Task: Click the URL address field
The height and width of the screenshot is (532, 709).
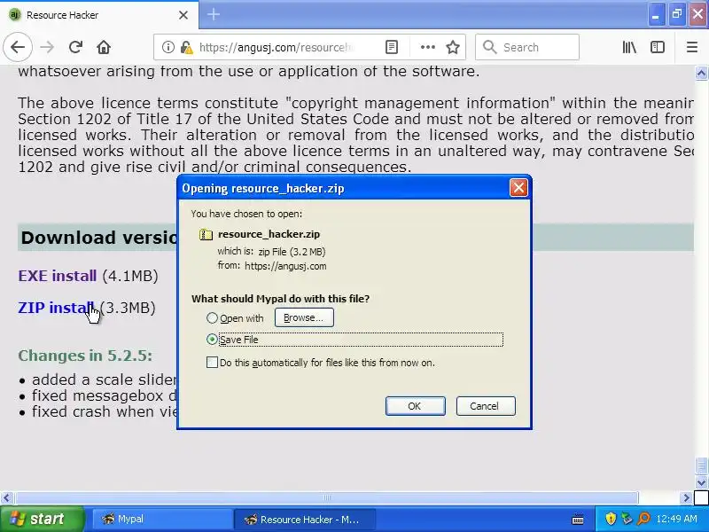Action: tap(275, 47)
